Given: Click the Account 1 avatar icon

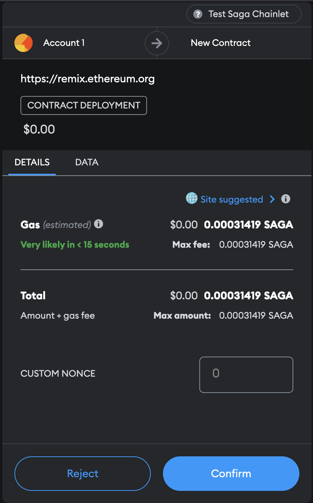Looking at the screenshot, I should [x=23, y=43].
